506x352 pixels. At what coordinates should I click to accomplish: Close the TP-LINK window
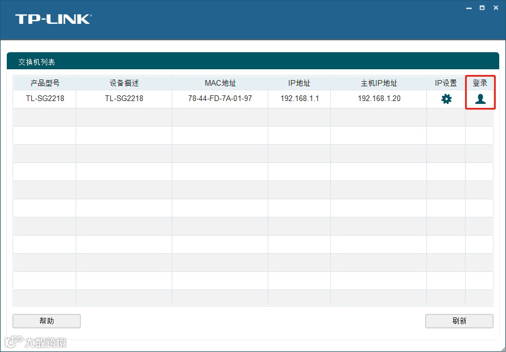(496, 8)
